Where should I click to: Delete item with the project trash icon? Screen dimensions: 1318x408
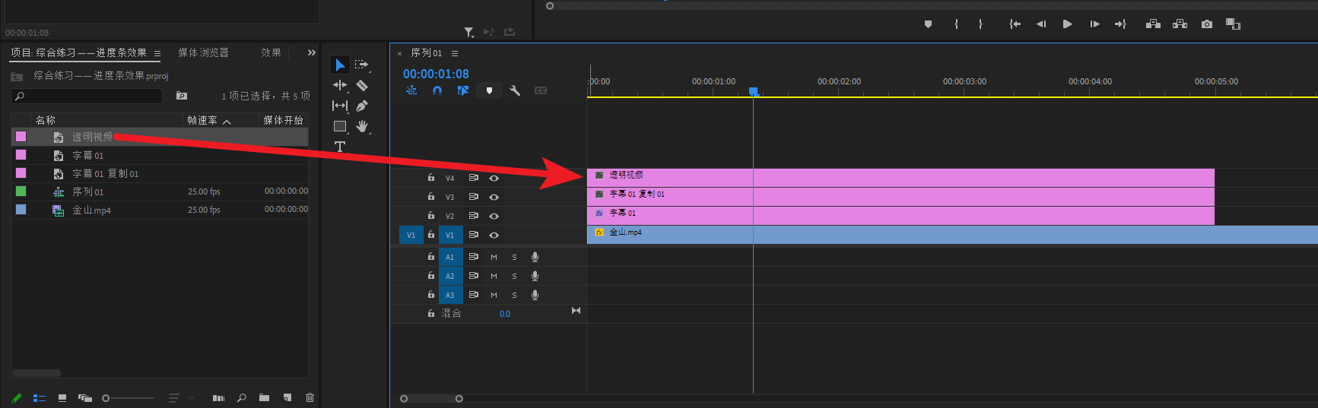click(310, 397)
